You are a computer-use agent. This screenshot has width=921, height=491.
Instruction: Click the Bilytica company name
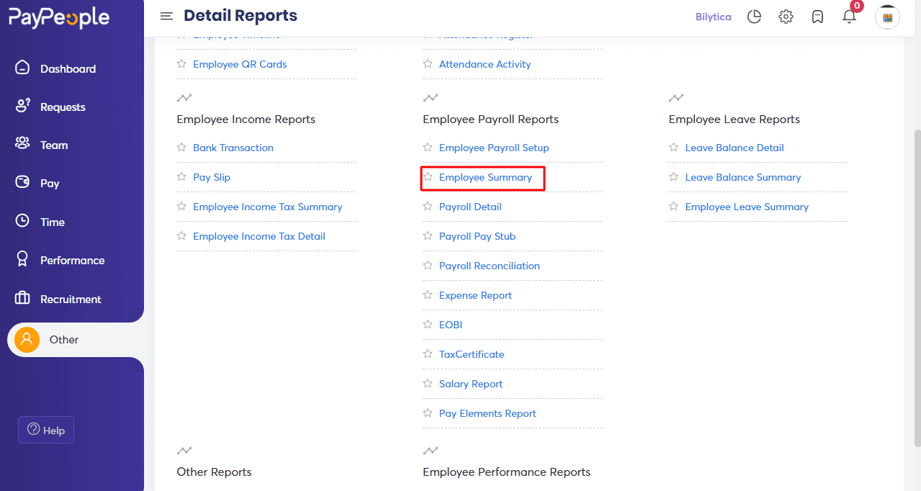click(x=713, y=16)
